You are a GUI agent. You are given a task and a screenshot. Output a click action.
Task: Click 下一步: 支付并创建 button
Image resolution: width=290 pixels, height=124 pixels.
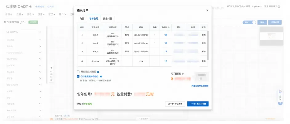coord(198,104)
